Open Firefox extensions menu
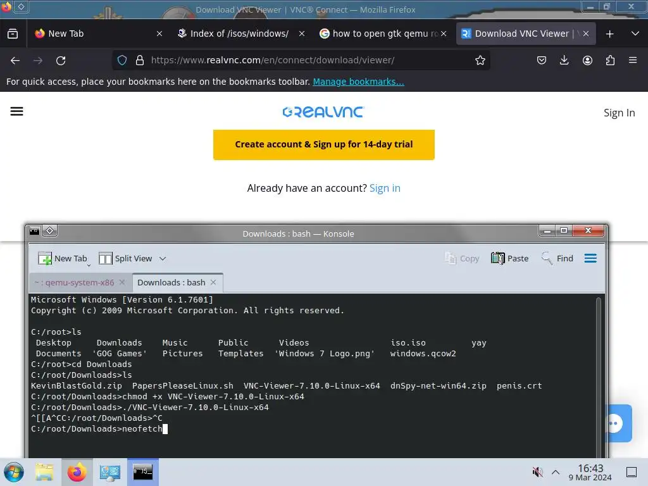This screenshot has height=486, width=648. pos(610,60)
